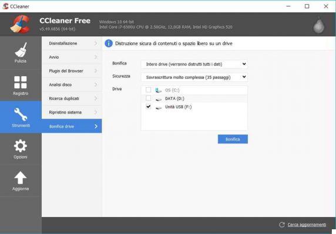Click the refresh icon beside Cerca aggiornamenti
Viewport: 336px width, 234px height.
tap(282, 225)
